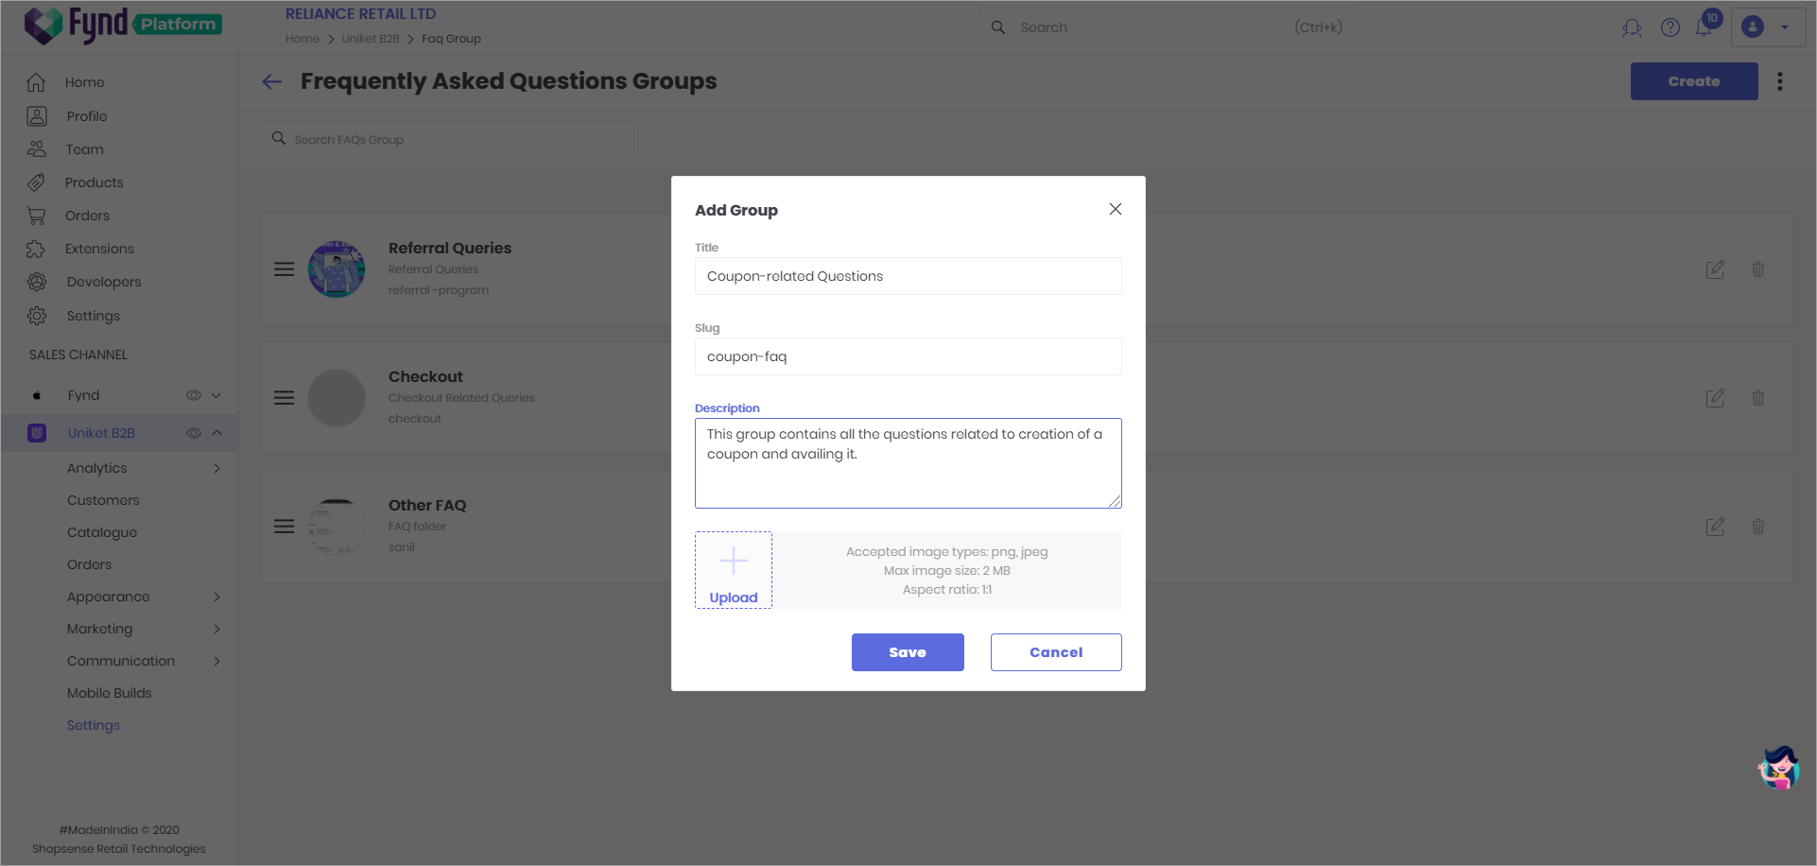The image size is (1817, 866).
Task: Click the Search FAQs Group field
Action: pyautogui.click(x=450, y=139)
